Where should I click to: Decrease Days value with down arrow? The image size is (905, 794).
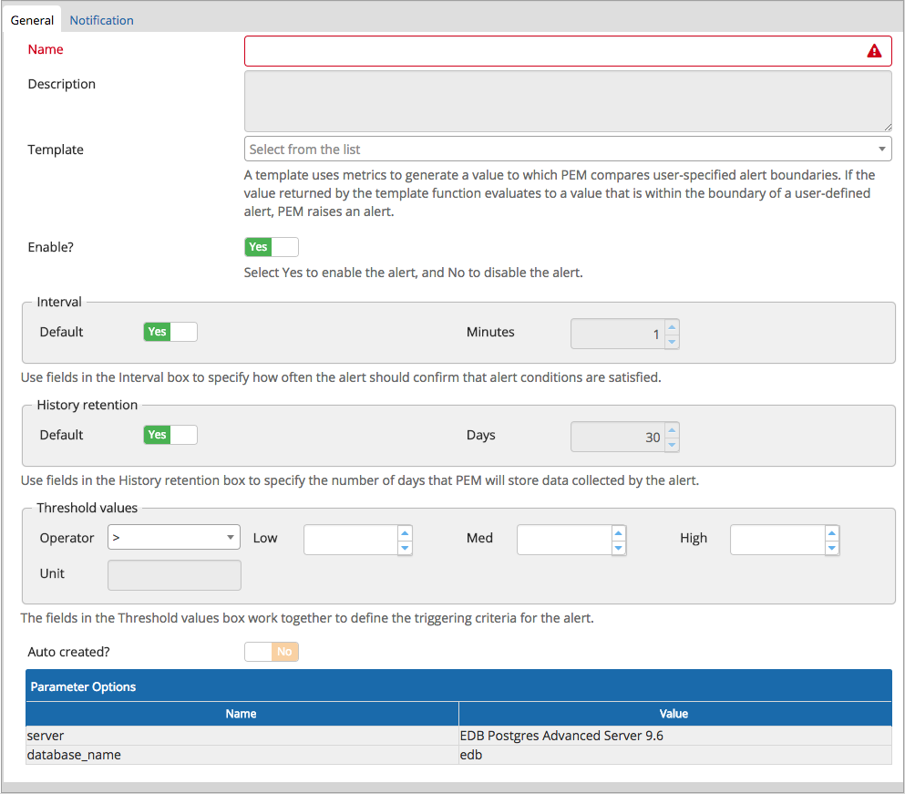(x=672, y=445)
